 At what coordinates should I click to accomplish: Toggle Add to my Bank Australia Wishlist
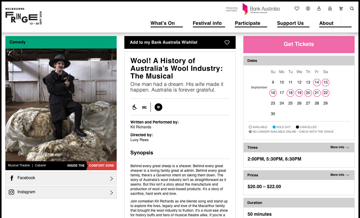point(180,42)
